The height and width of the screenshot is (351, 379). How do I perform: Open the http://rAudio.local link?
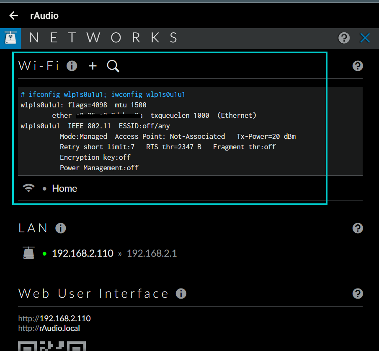pyautogui.click(x=49, y=328)
